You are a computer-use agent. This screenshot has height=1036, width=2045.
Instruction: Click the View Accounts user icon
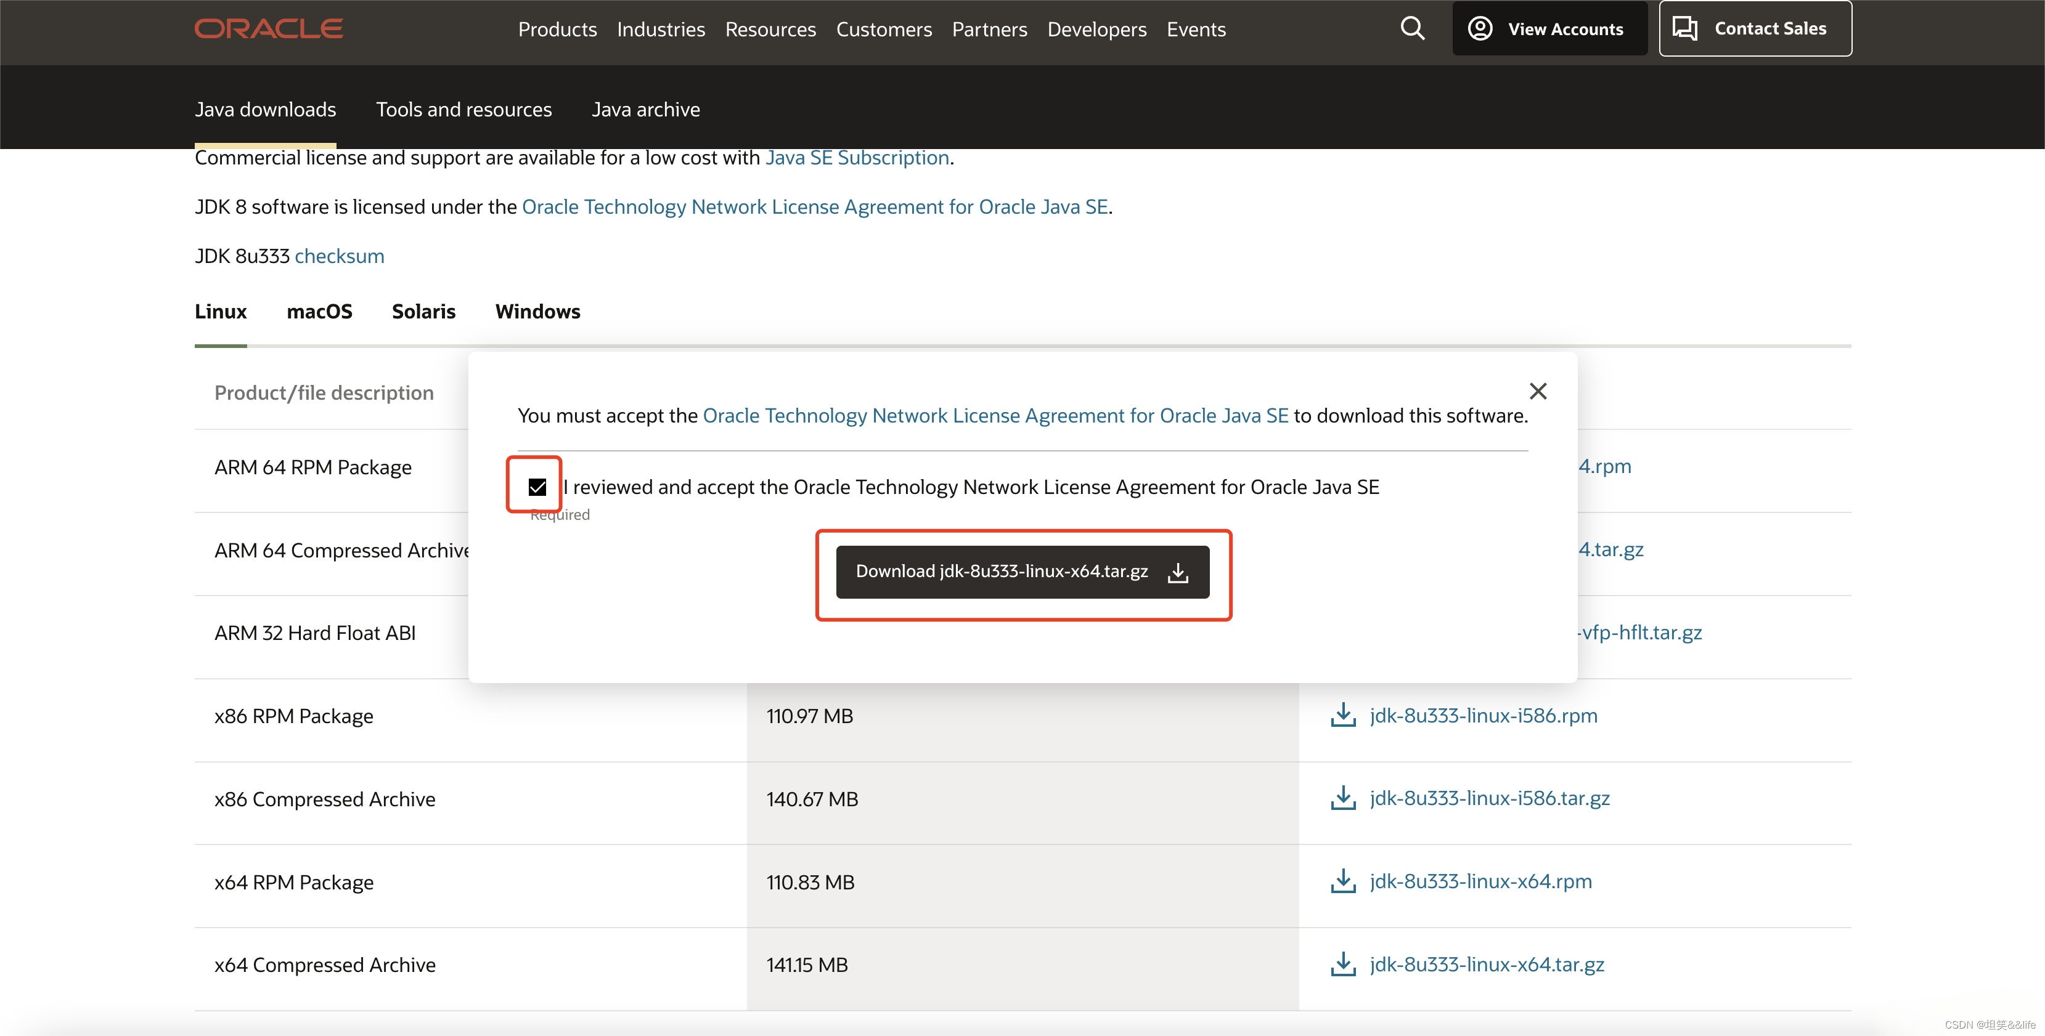click(x=1480, y=28)
